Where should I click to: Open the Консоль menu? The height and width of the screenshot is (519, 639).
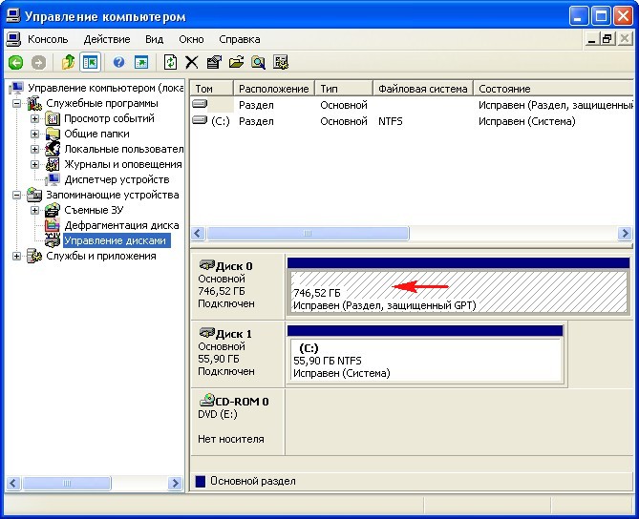click(48, 39)
